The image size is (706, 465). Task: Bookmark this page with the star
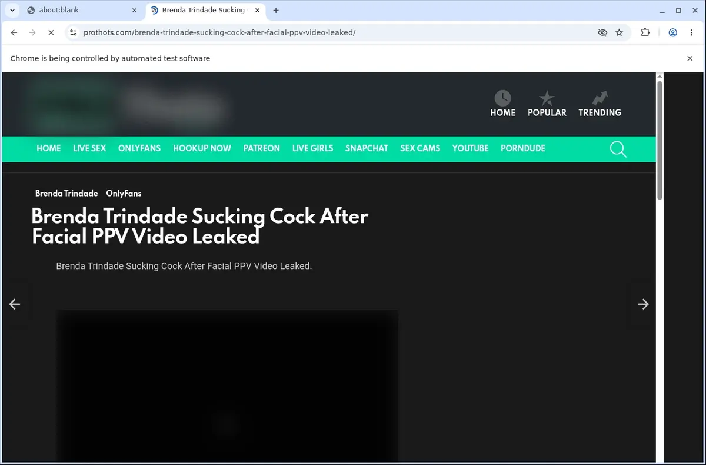coord(619,32)
